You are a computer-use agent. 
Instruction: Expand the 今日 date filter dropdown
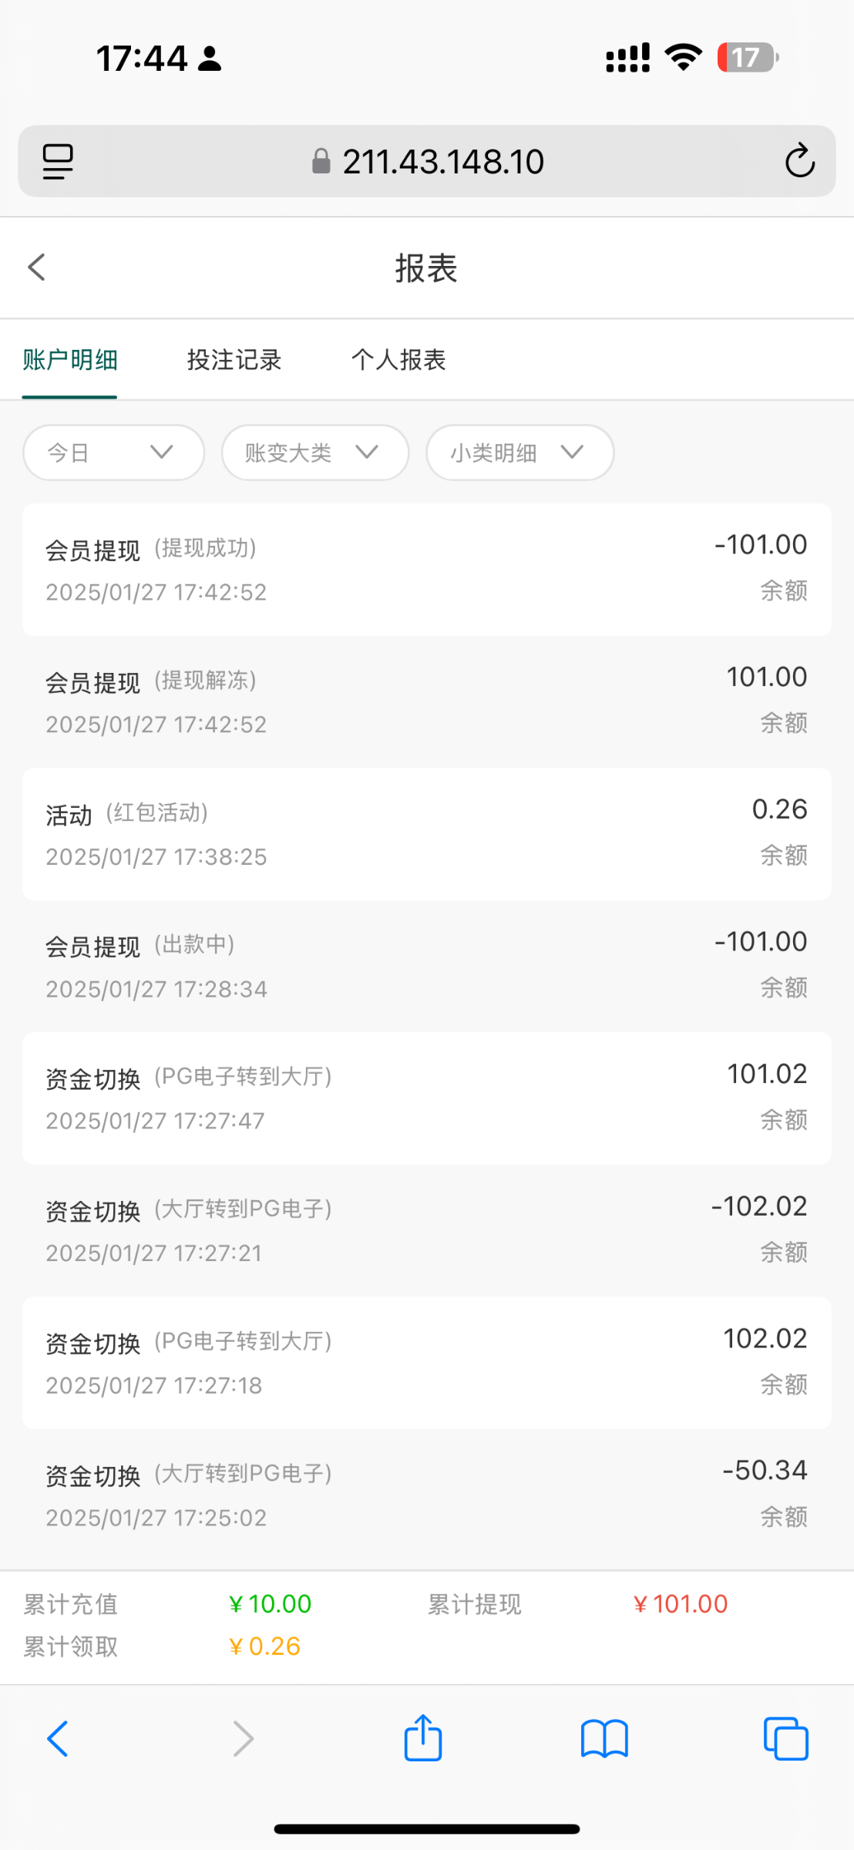[113, 452]
